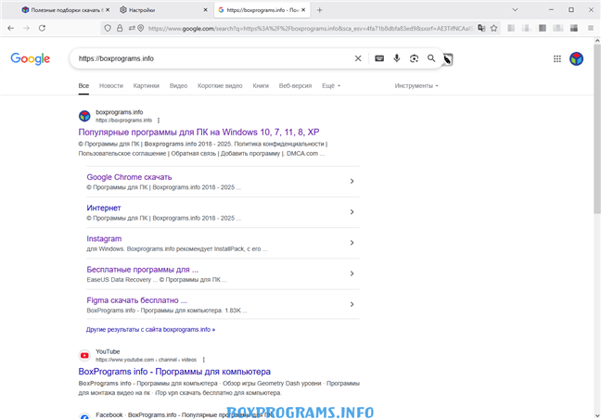Select the Веб-версия search tab

(x=295, y=86)
